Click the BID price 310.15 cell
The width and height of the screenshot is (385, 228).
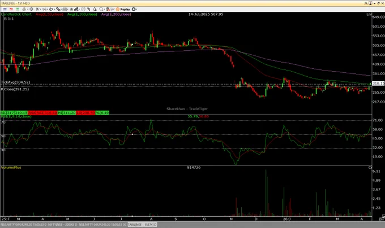(x=21, y=113)
